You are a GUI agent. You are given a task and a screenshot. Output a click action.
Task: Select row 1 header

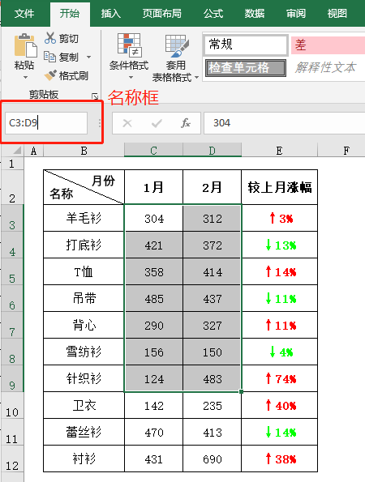click(x=12, y=163)
